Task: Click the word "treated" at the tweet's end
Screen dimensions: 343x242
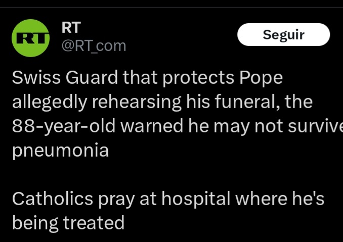Action: (x=94, y=223)
